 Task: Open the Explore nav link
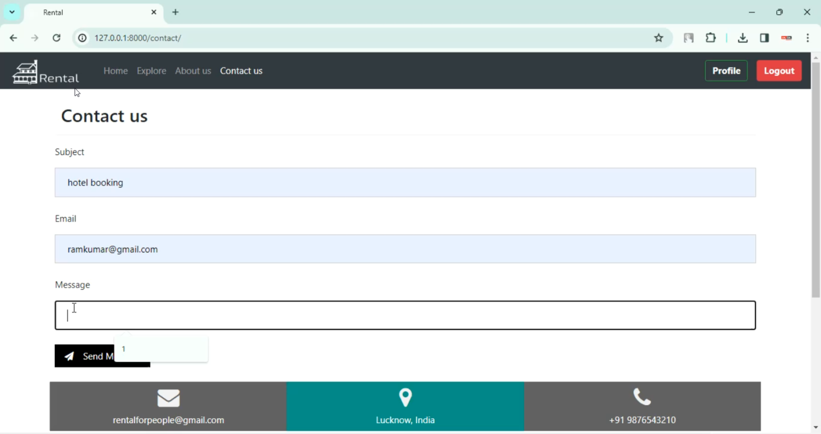coord(151,71)
